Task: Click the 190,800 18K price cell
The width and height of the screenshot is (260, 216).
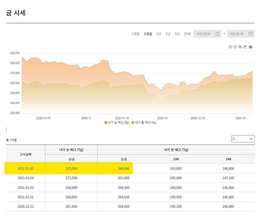Action: (x=176, y=178)
